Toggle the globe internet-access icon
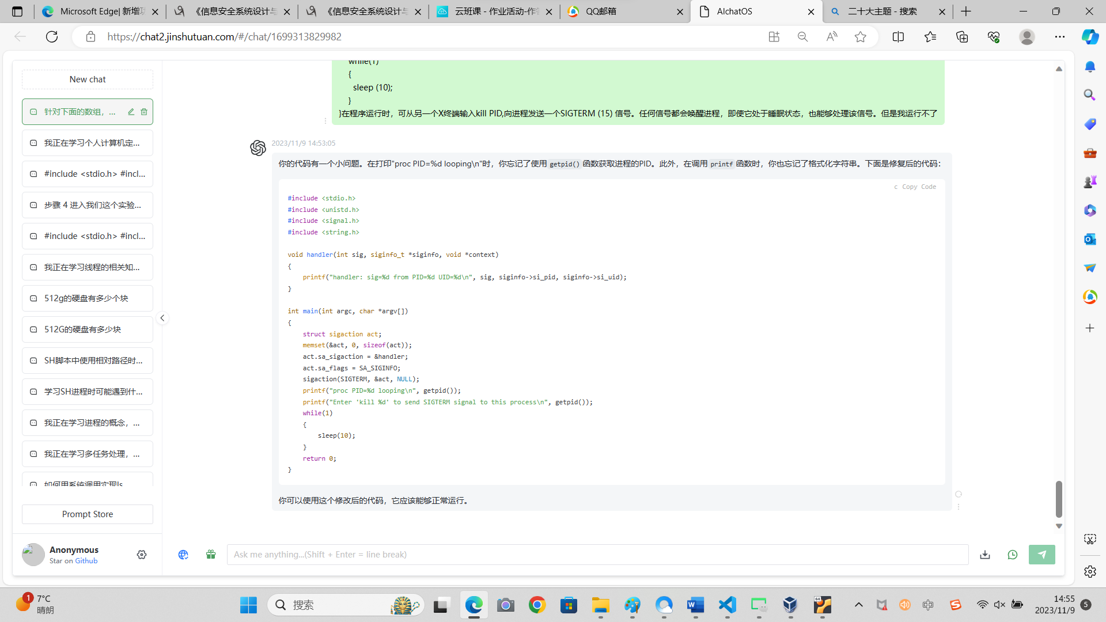The image size is (1106, 622). tap(183, 555)
